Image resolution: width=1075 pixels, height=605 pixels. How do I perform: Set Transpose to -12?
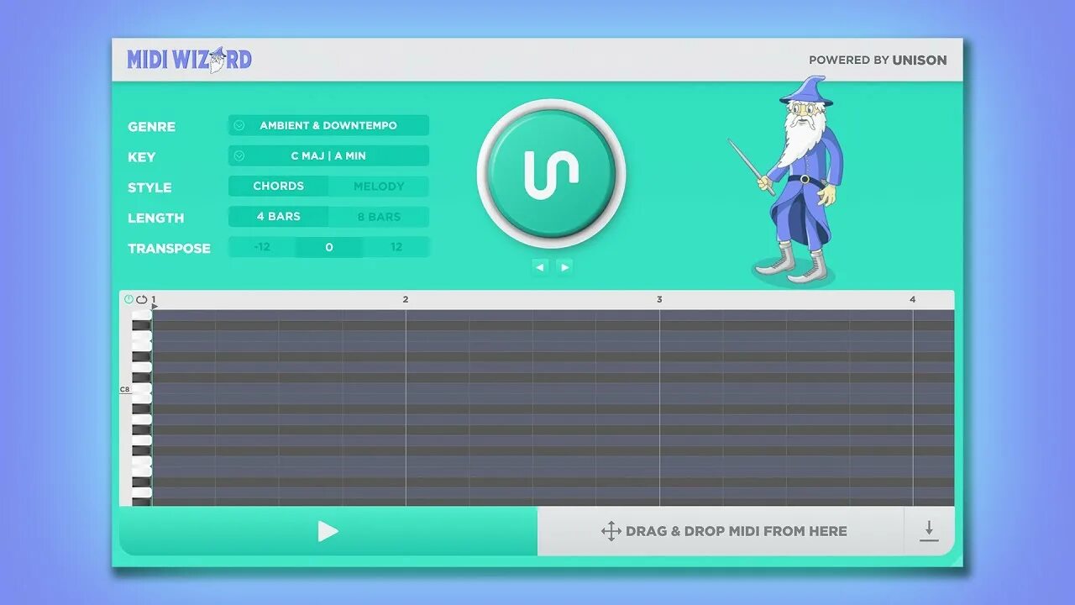261,246
